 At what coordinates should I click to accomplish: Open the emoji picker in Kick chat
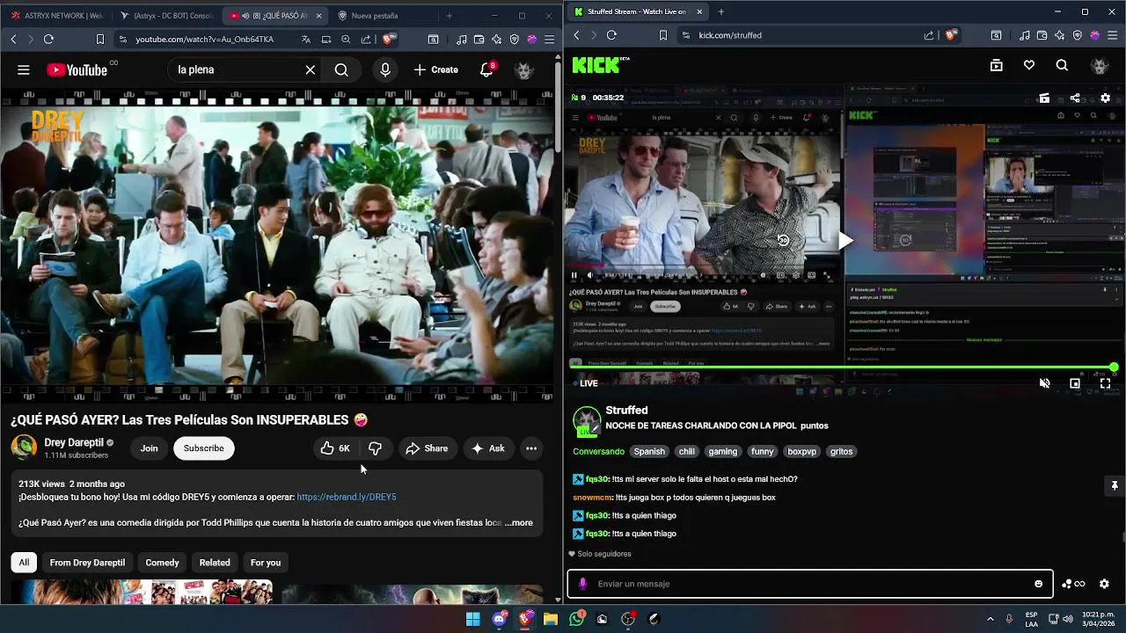point(1039,584)
